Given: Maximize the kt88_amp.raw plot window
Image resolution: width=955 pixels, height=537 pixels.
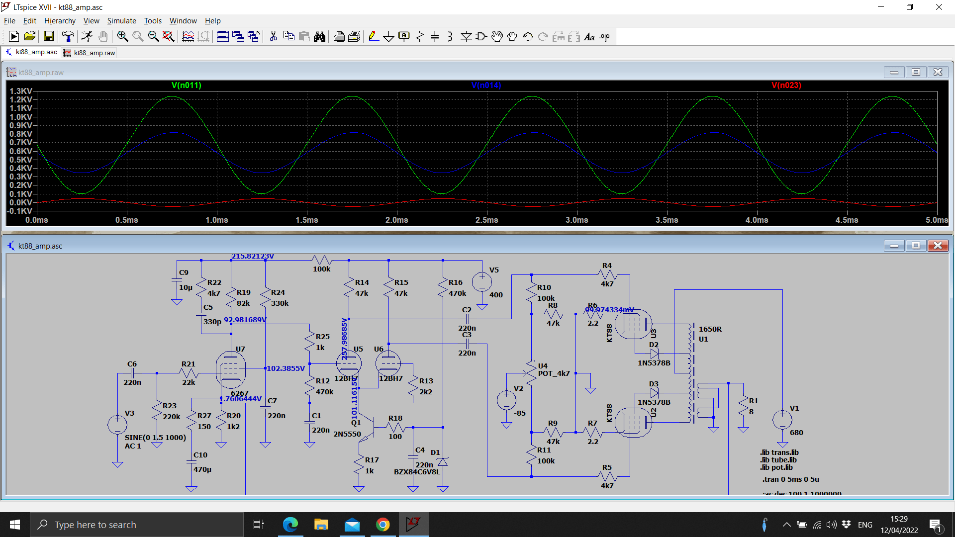Looking at the screenshot, I should (916, 72).
